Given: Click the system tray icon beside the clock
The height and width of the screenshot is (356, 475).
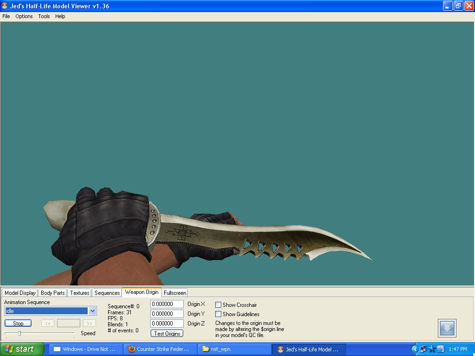Looking at the screenshot, I should 441,349.
